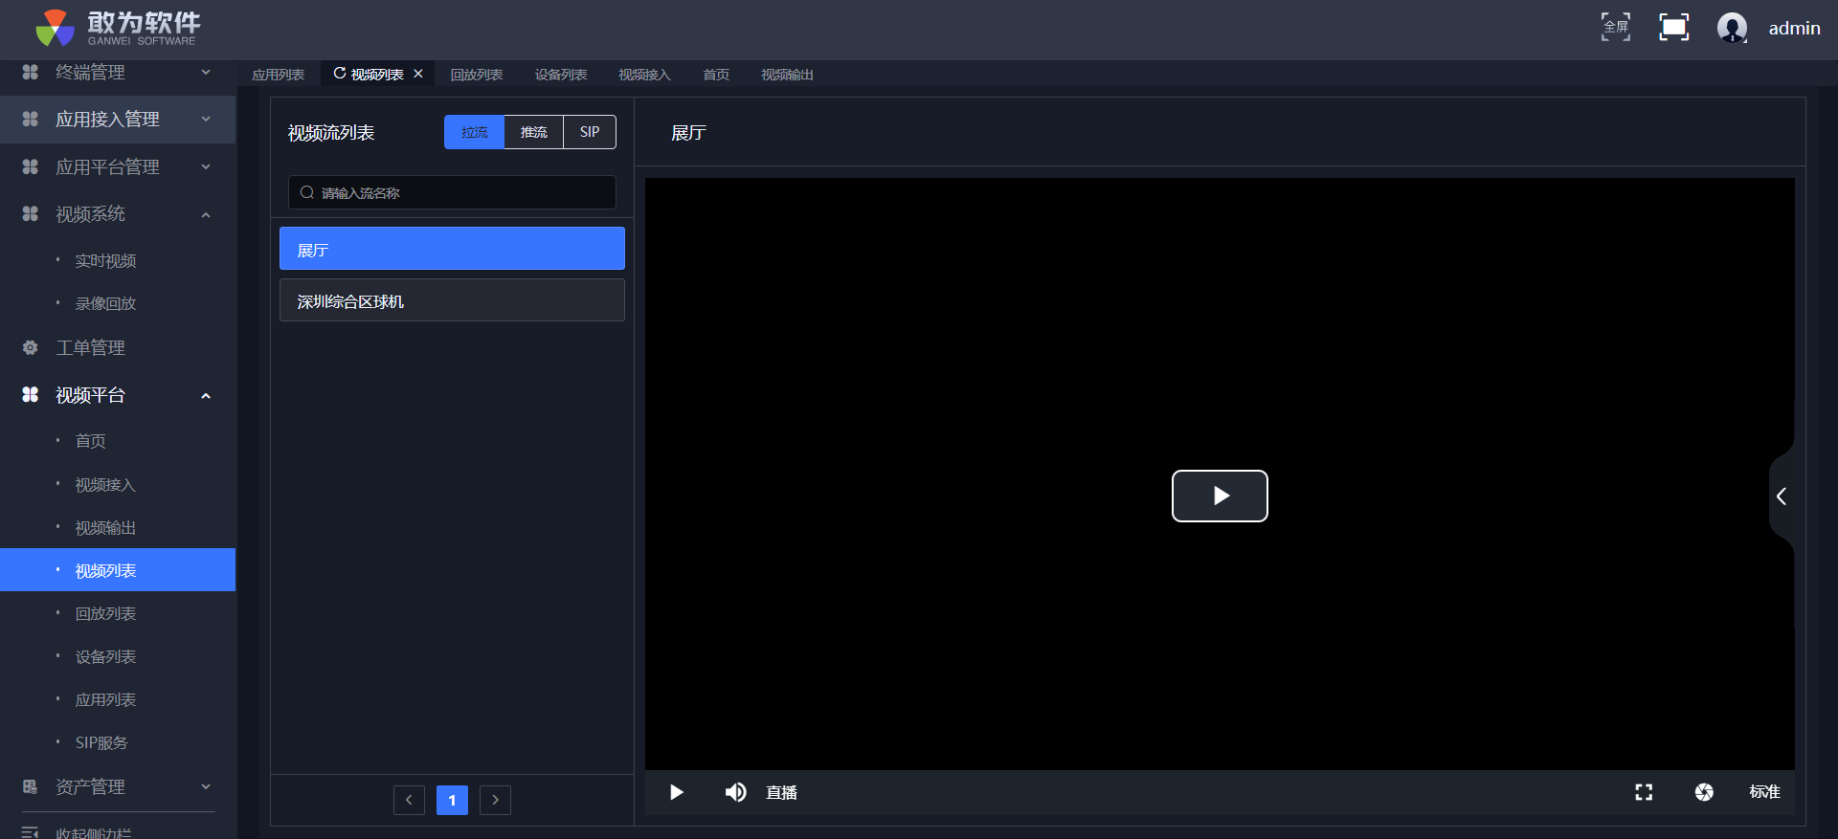The image size is (1838, 839).
Task: Switch stream type to SIP
Action: tap(590, 132)
